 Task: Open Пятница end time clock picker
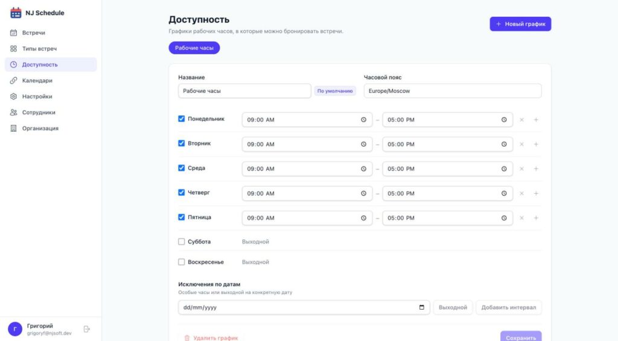coord(504,218)
